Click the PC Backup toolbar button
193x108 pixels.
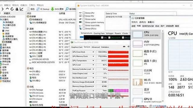click(x=43, y=9)
